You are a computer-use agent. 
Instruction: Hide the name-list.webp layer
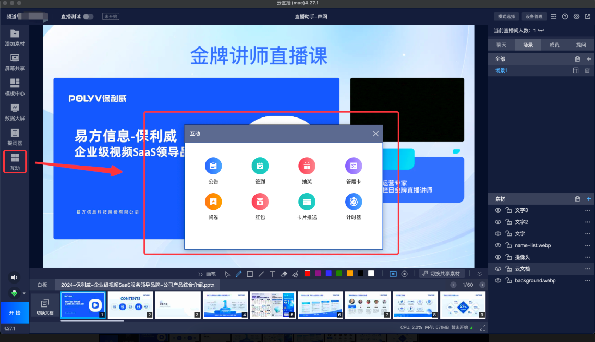[498, 245]
